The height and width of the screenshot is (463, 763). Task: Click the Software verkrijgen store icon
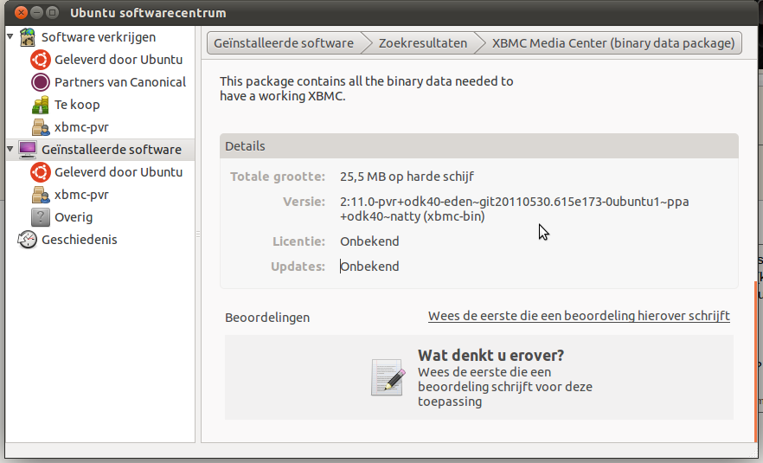point(28,37)
